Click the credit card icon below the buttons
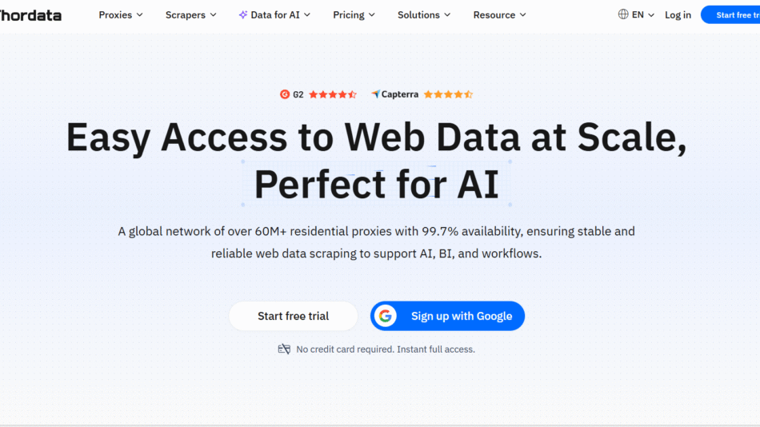 (284, 349)
